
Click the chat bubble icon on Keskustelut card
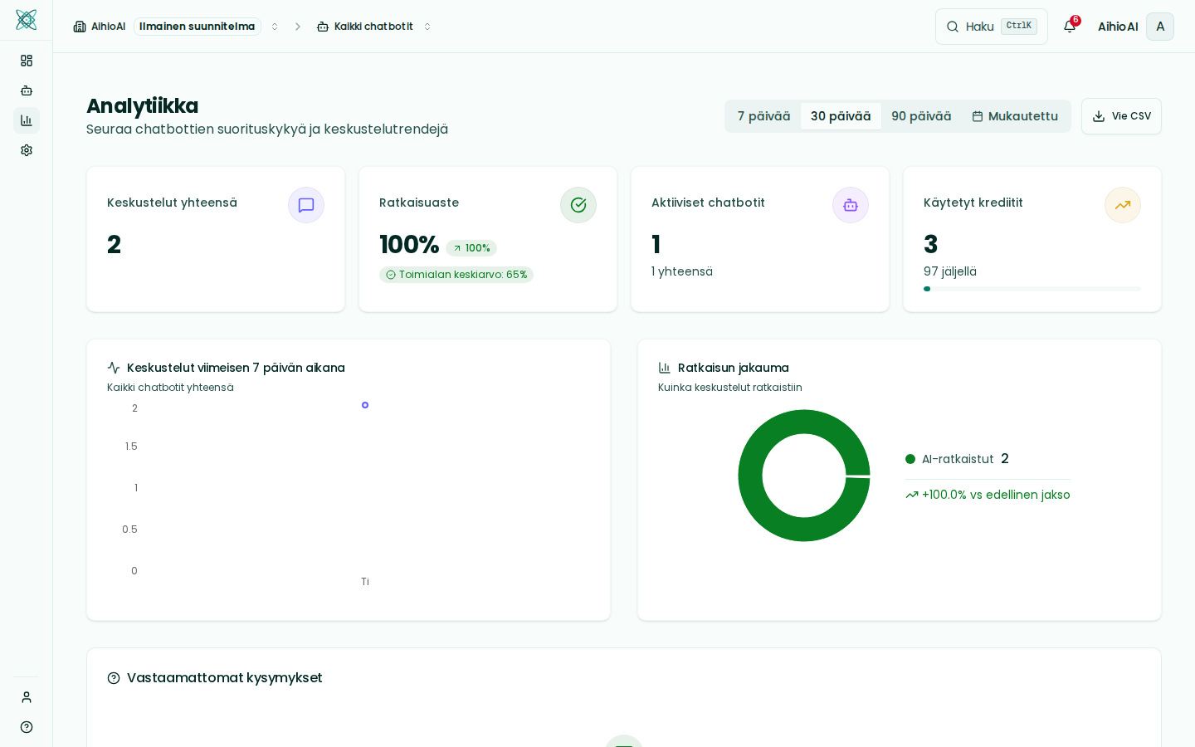[306, 205]
